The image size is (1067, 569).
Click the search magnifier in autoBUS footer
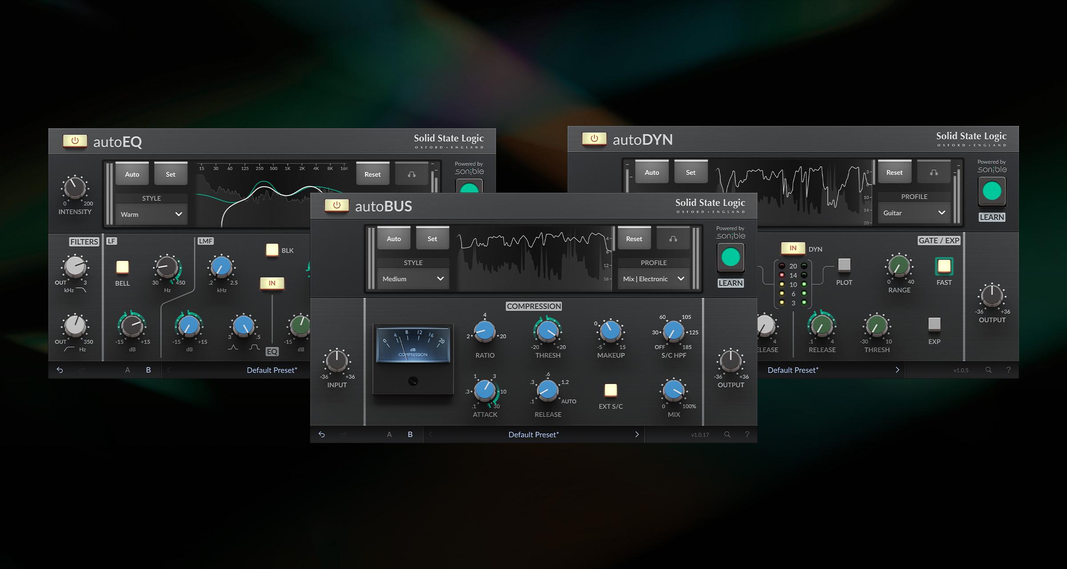coord(727,434)
